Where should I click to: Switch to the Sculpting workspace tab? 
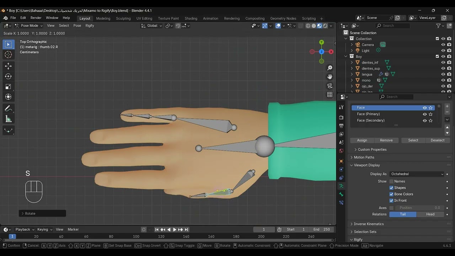pos(123,18)
